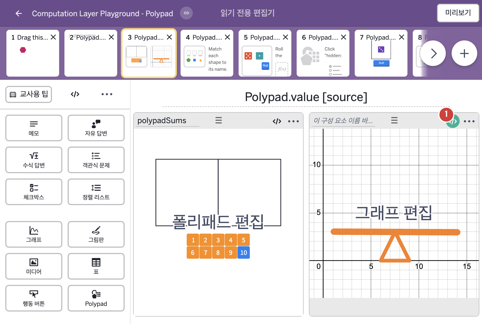Add a 그래프 graph component
Image resolution: width=482 pixels, height=324 pixels.
coord(34,234)
